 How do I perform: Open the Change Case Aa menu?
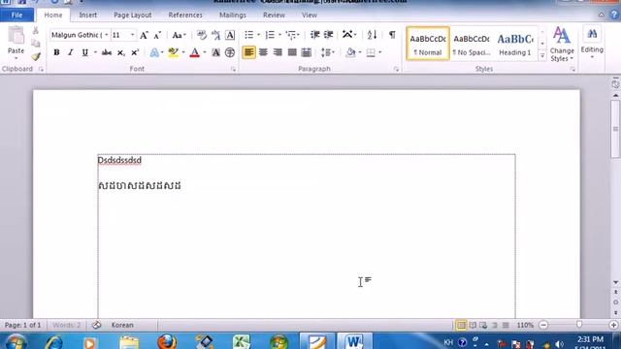click(x=179, y=35)
